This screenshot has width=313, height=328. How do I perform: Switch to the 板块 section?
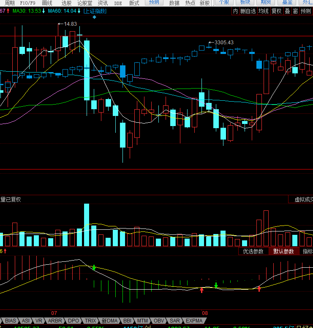pos(245,3)
